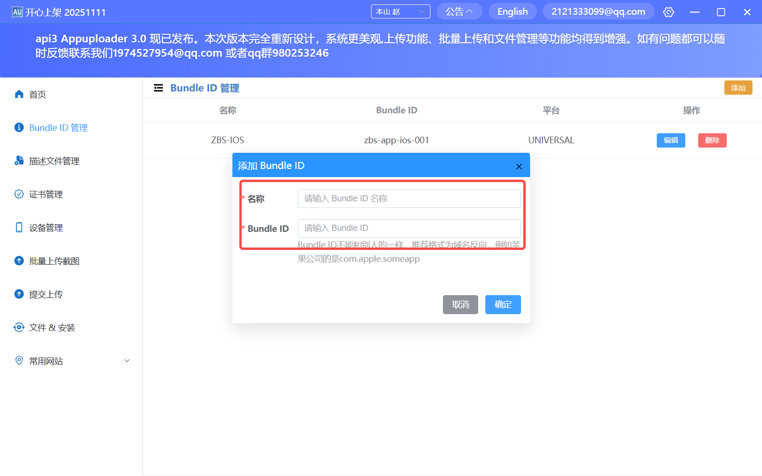
Task: Open account menu for 2121333099@qq.com
Action: [598, 11]
